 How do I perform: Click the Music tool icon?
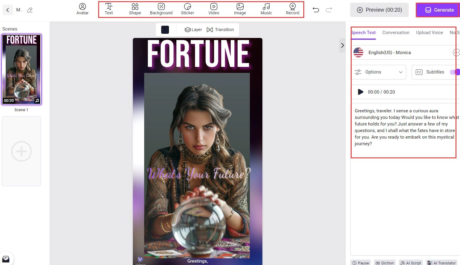[x=266, y=9]
